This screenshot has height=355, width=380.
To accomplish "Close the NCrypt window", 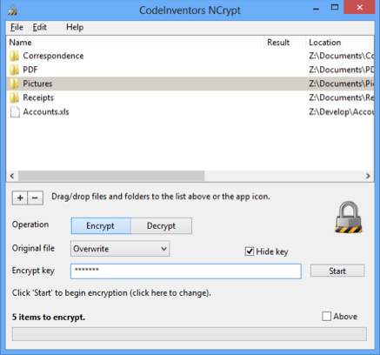I will point(360,7).
